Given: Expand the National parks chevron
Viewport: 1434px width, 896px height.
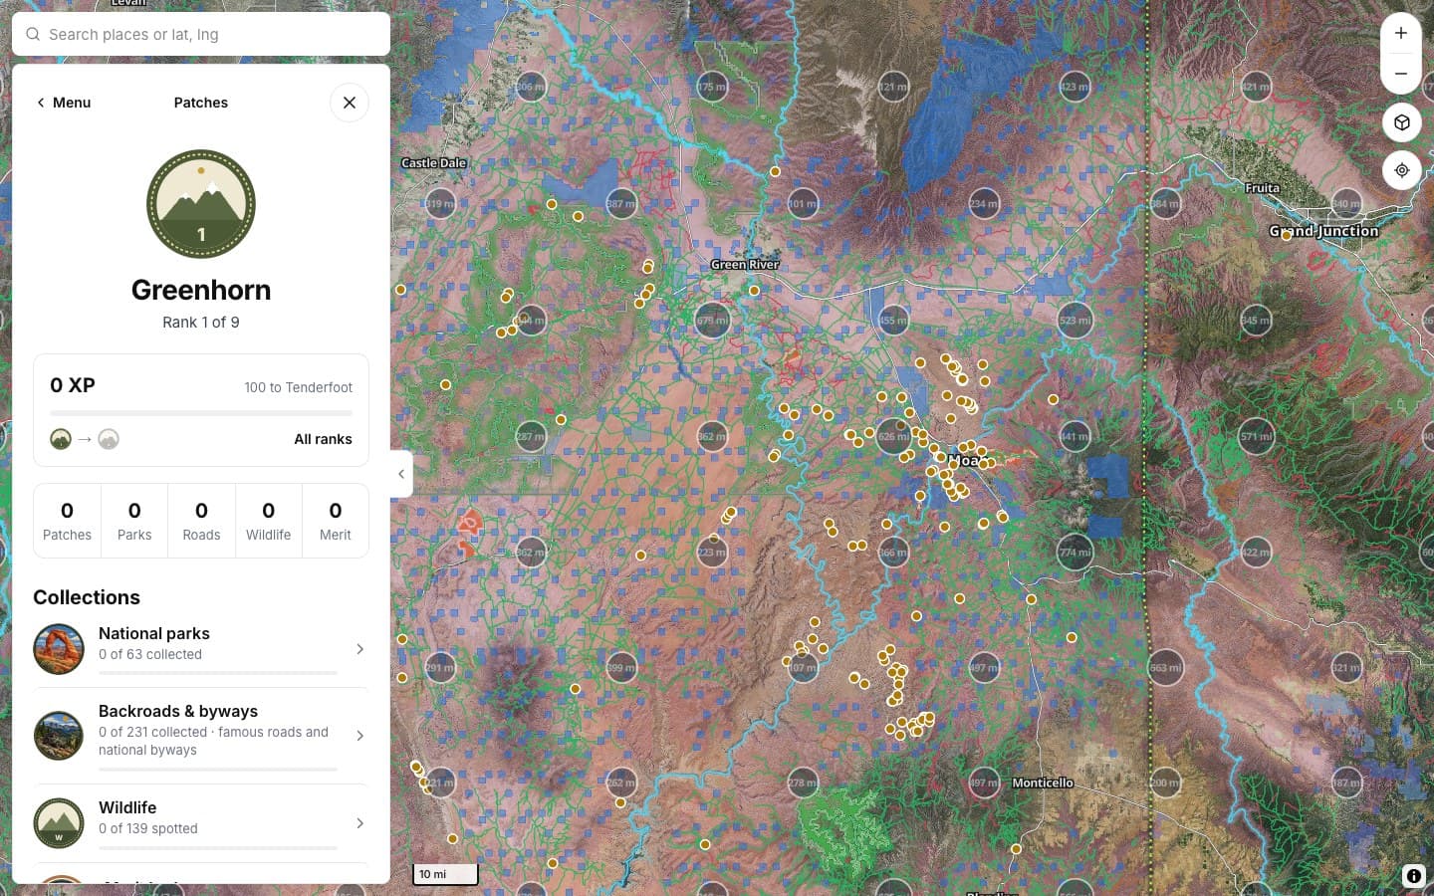Looking at the screenshot, I should [359, 649].
